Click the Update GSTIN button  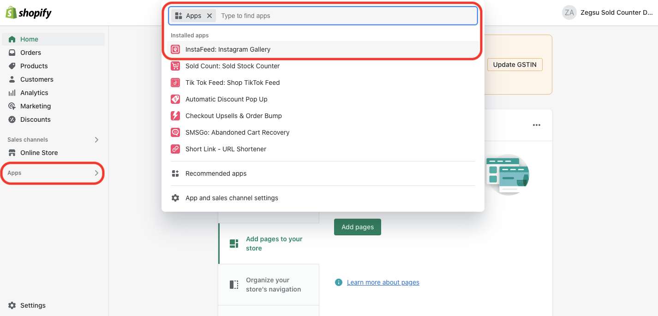(x=514, y=65)
